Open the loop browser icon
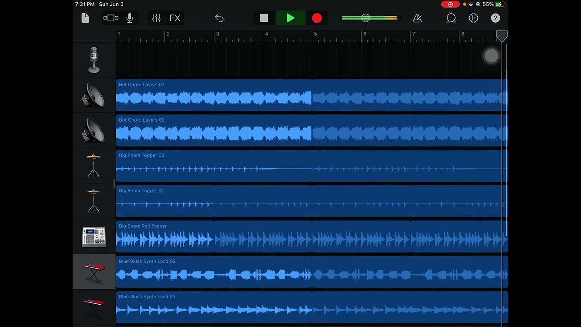Viewport: 581px width, 327px height. [451, 18]
